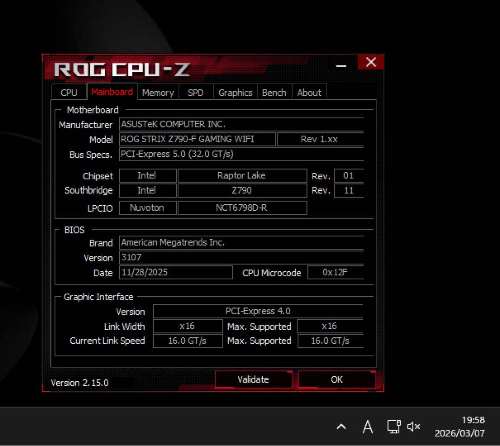
Task: Click the Validate button
Action: tap(253, 379)
